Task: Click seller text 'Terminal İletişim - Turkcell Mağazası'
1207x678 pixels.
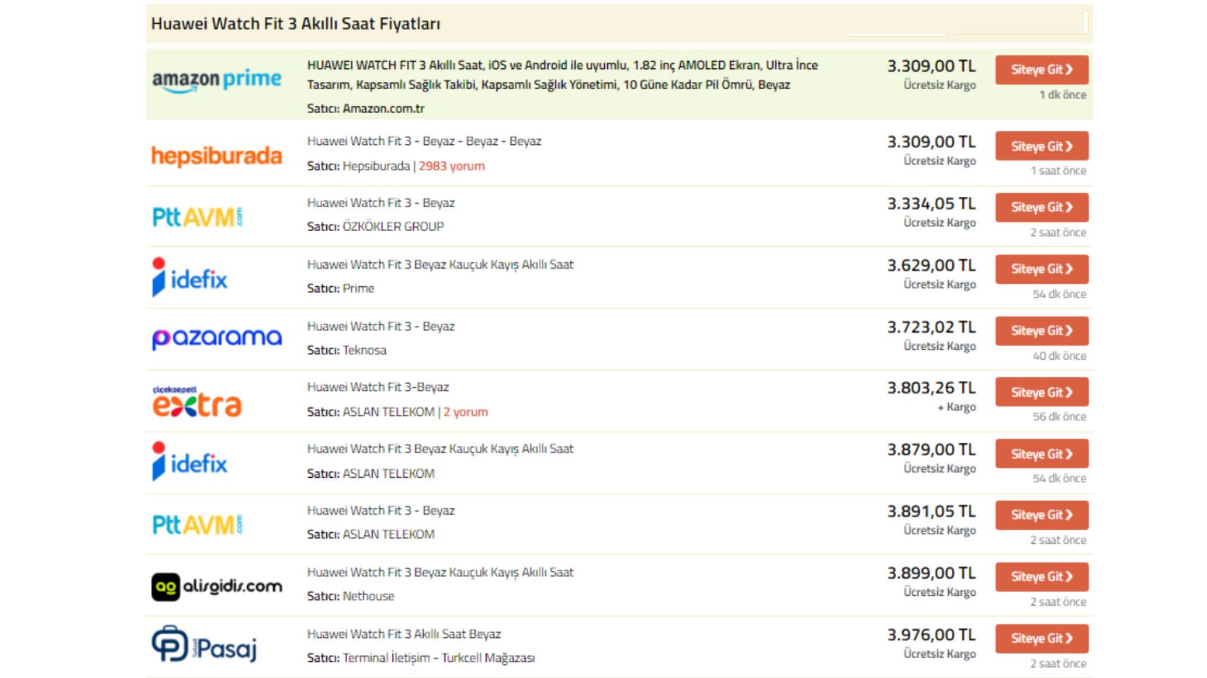Action: (439, 658)
